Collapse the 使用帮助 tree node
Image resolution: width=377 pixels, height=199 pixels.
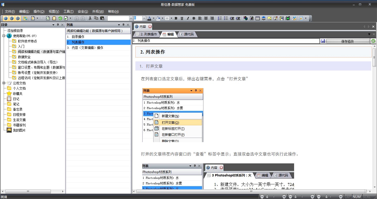point(4,36)
